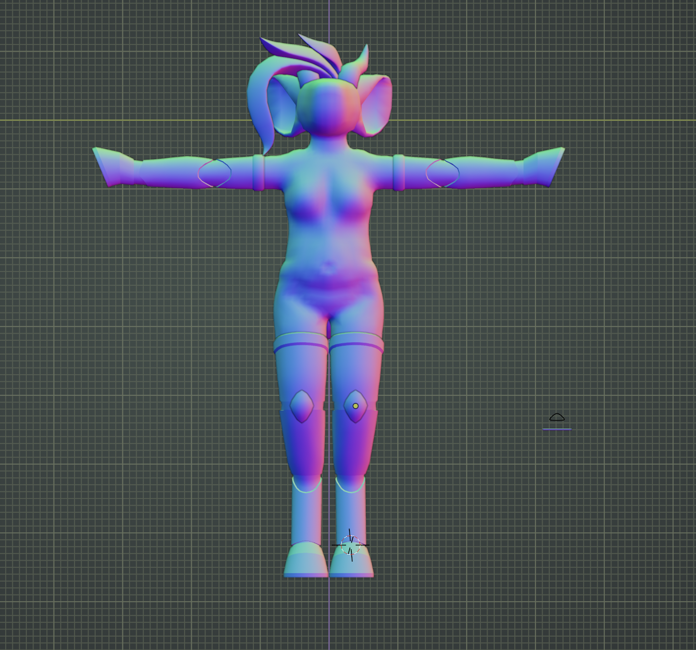Select the oval elbow pad on the right-side arm
The image size is (696, 650).
(442, 173)
